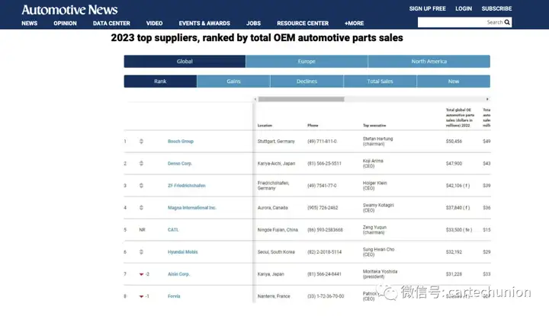Open the VIDEO menu

tap(154, 24)
